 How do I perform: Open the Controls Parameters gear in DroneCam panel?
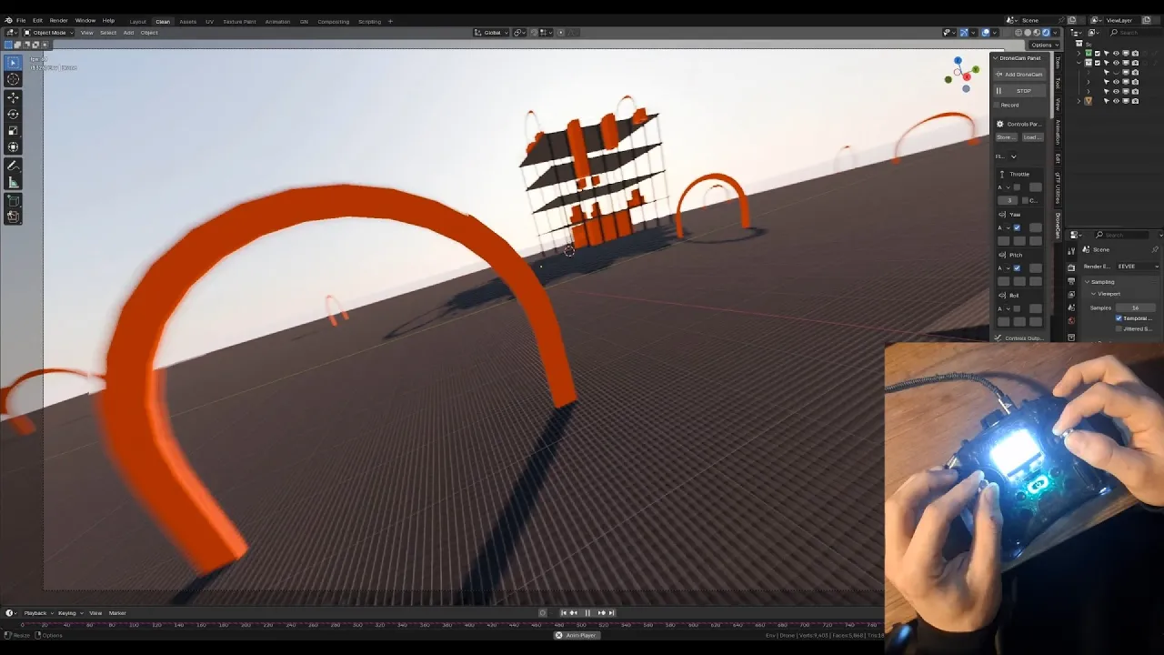pyautogui.click(x=999, y=125)
